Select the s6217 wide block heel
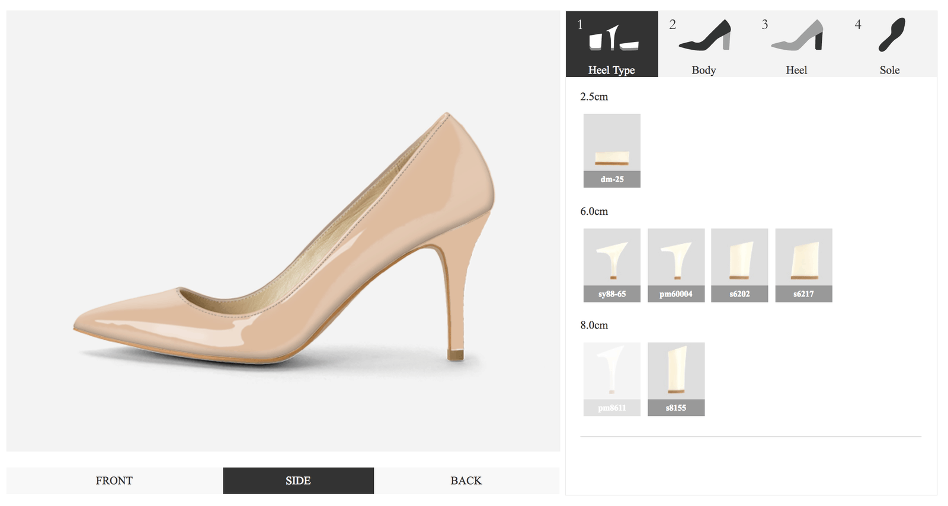Viewport: 948px width, 506px height. pos(803,265)
